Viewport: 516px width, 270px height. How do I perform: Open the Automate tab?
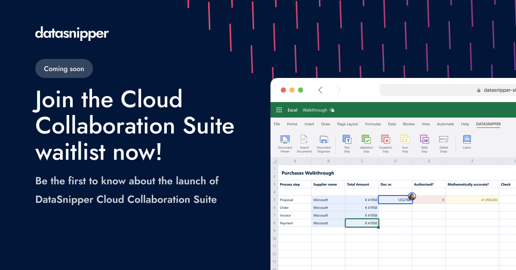coord(445,124)
